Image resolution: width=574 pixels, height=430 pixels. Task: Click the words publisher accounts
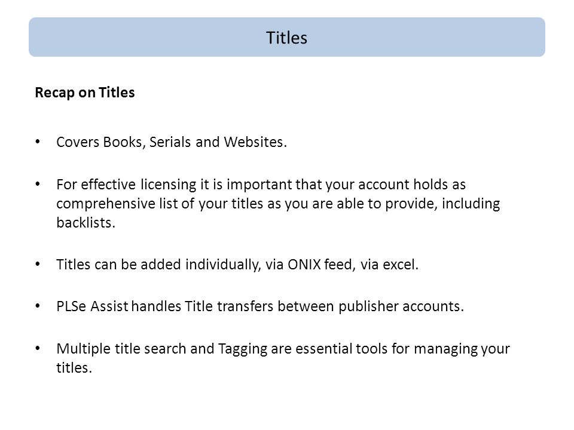coord(401,306)
